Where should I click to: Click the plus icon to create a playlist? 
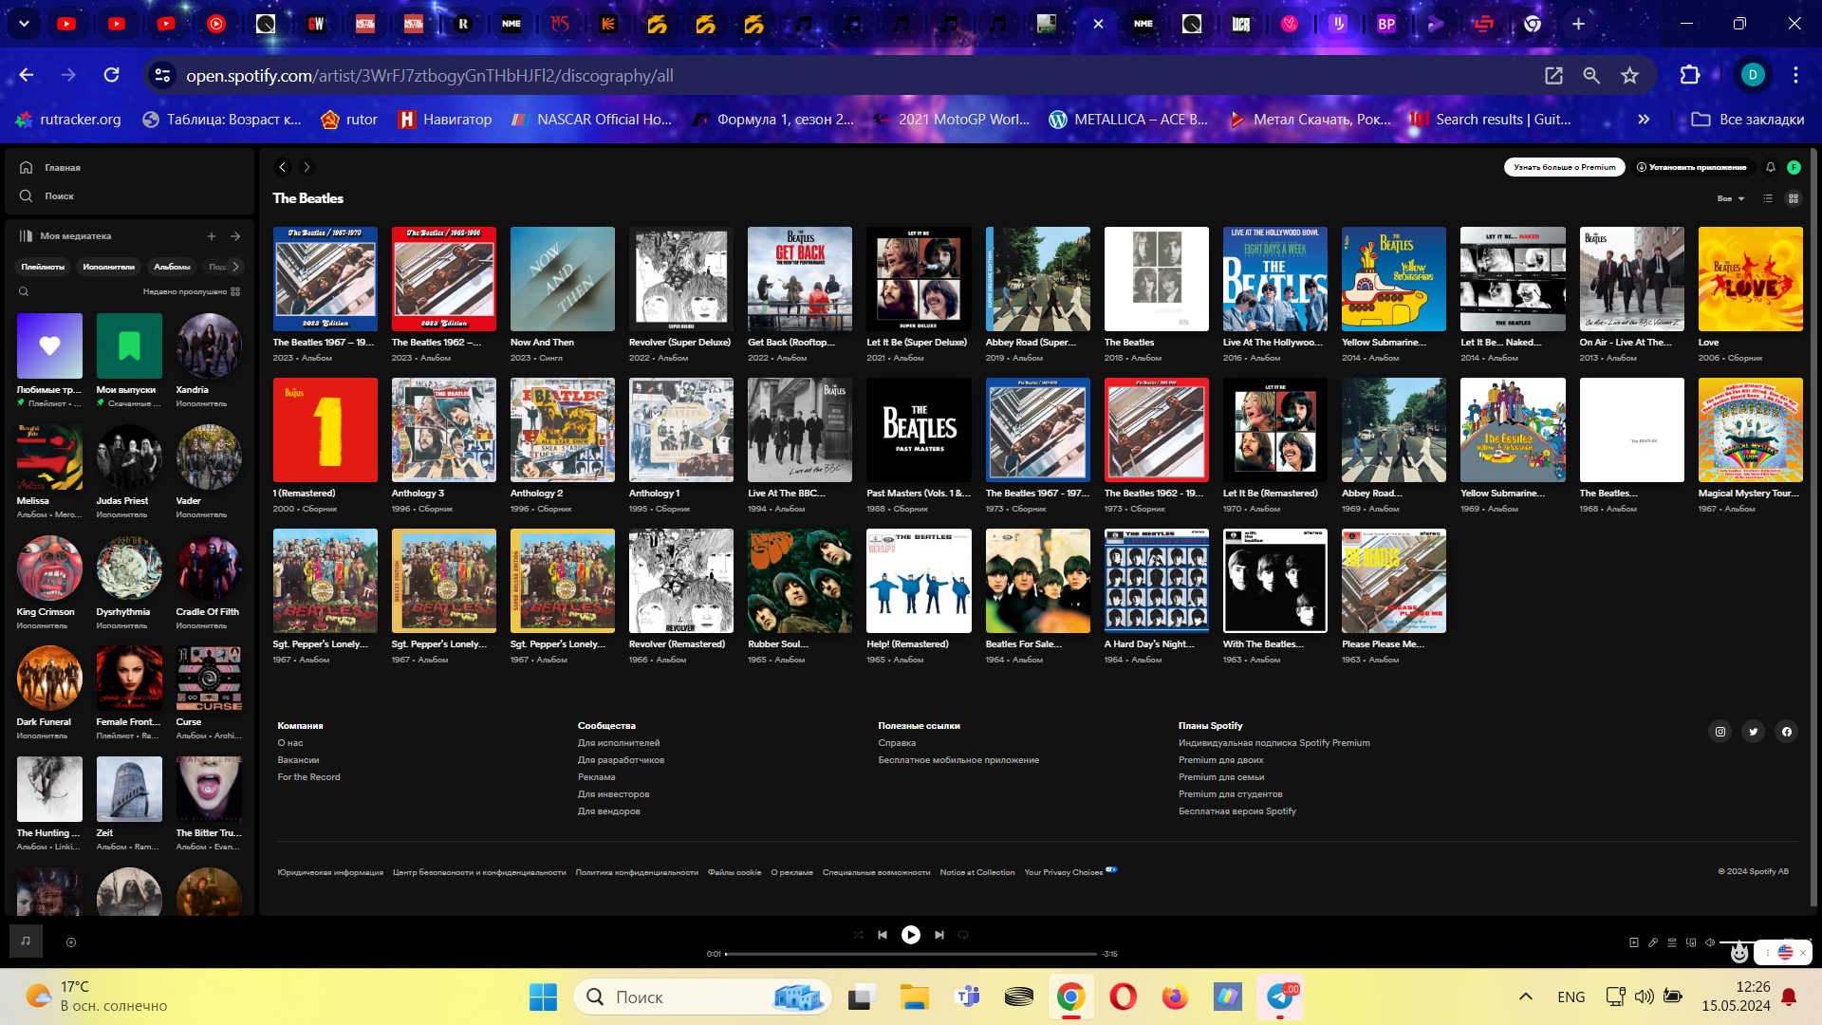(212, 236)
